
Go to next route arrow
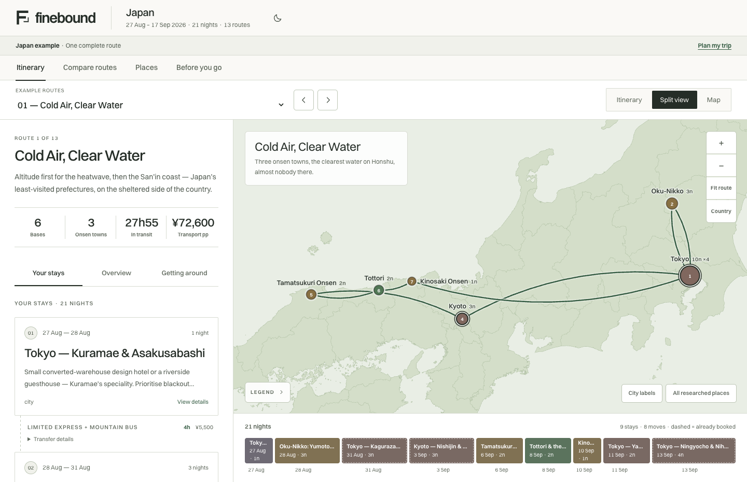[328, 100]
